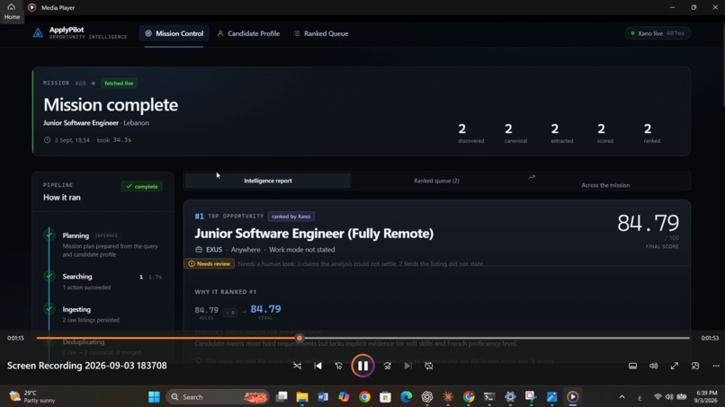The image size is (725, 407).
Task: Open the Wi-Fi network tray icon
Action: 658,397
